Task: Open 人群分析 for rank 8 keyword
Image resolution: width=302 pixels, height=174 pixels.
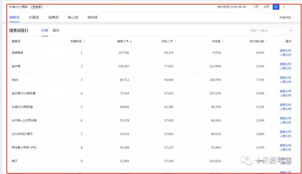Action: click(x=285, y=149)
